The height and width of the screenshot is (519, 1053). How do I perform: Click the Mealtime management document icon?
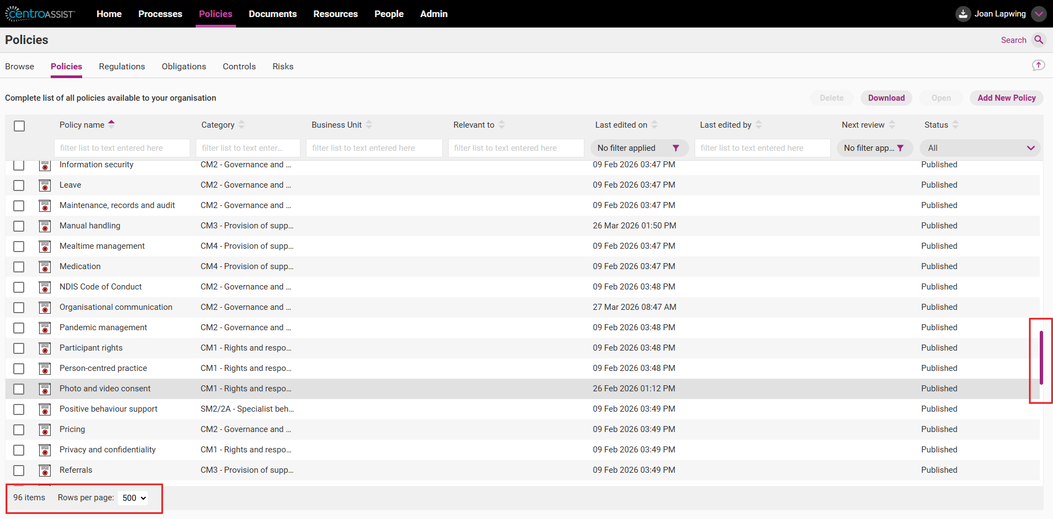tap(45, 247)
